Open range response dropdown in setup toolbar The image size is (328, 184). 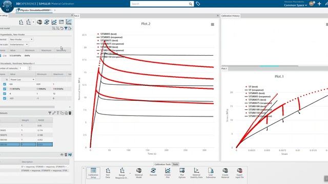[33, 22]
